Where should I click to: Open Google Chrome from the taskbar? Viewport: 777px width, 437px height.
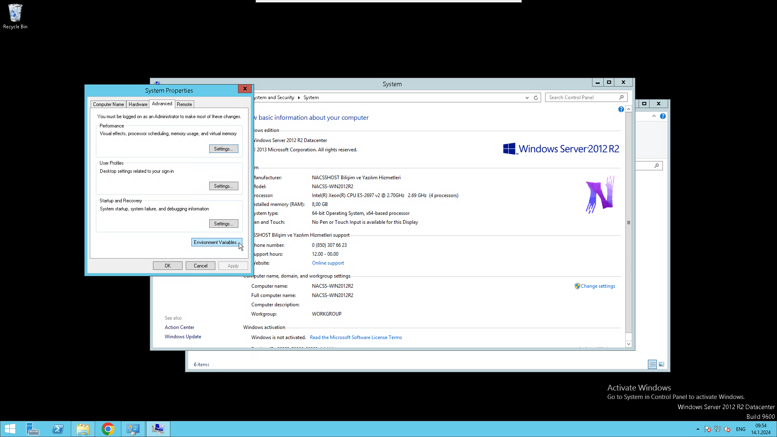(x=108, y=429)
